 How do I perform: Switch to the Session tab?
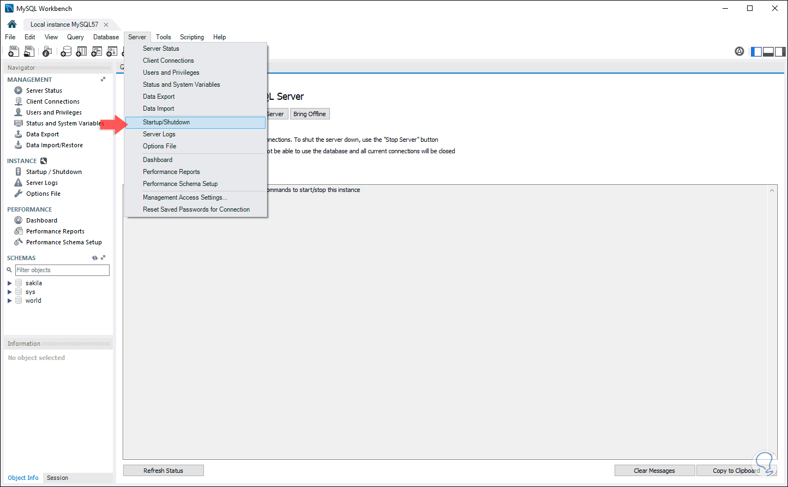pos(57,478)
